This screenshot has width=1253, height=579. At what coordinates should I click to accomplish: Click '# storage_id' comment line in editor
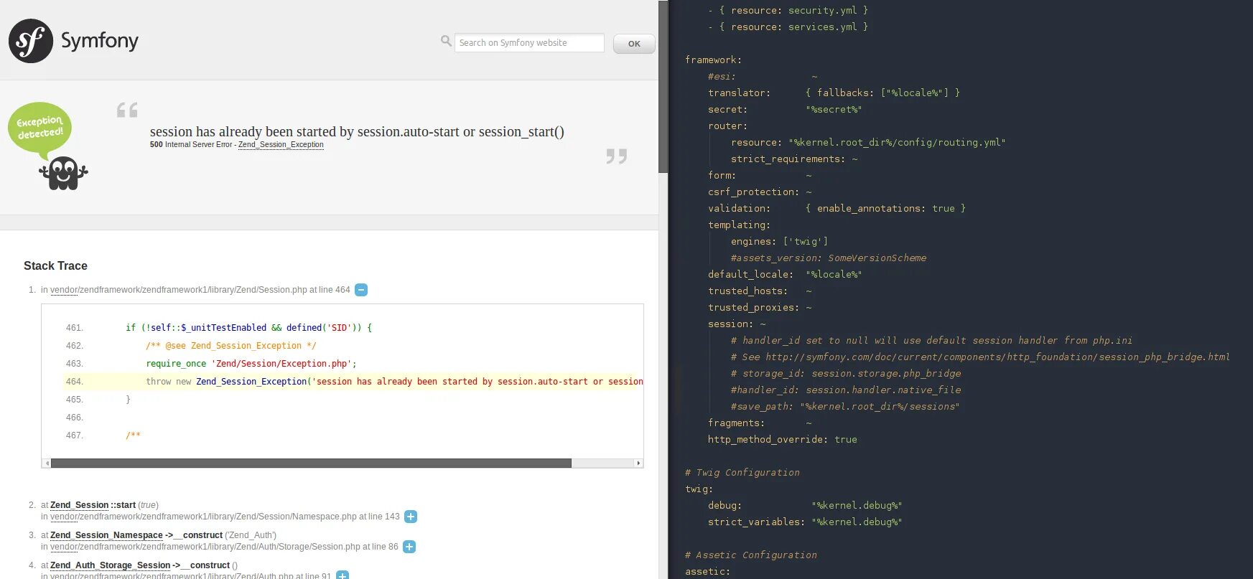846,374
